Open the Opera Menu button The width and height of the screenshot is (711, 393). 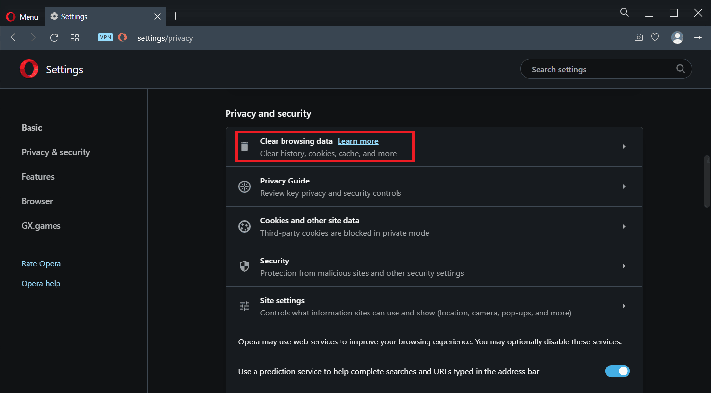point(23,17)
